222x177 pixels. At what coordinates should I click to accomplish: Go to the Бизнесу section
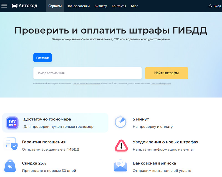pyautogui.click(x=101, y=6)
